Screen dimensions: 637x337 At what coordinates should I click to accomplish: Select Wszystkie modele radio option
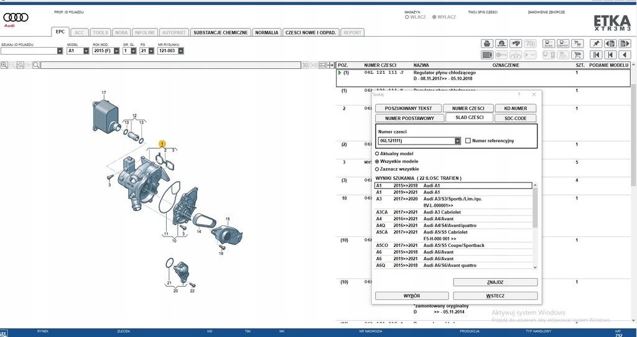click(x=377, y=161)
